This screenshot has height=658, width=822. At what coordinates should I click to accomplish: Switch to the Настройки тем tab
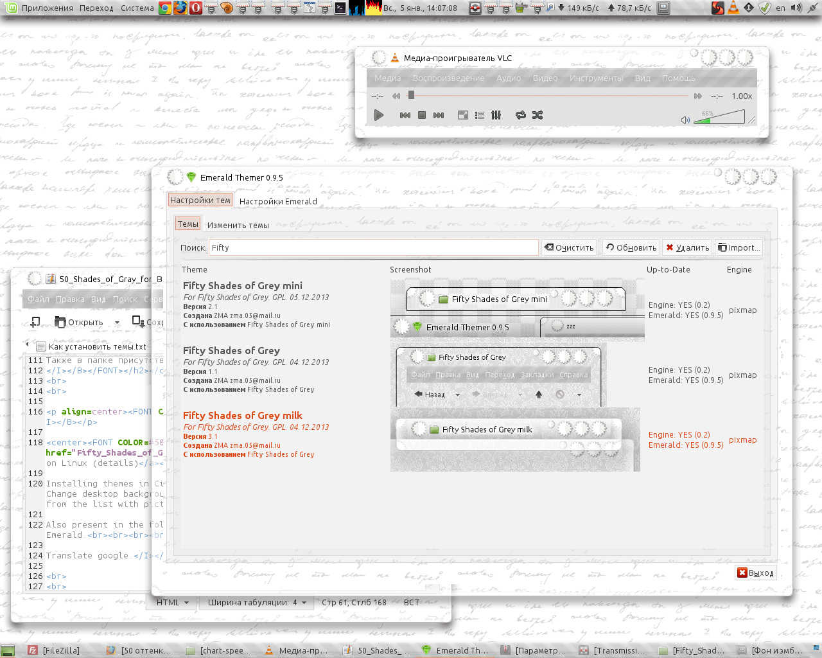(x=200, y=200)
